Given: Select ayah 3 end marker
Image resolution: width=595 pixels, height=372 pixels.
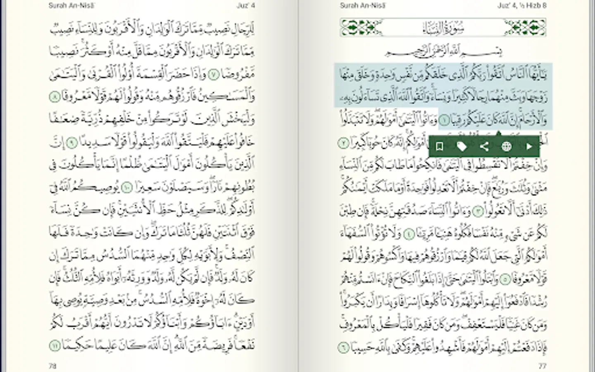Looking at the screenshot, I should click(478, 211).
